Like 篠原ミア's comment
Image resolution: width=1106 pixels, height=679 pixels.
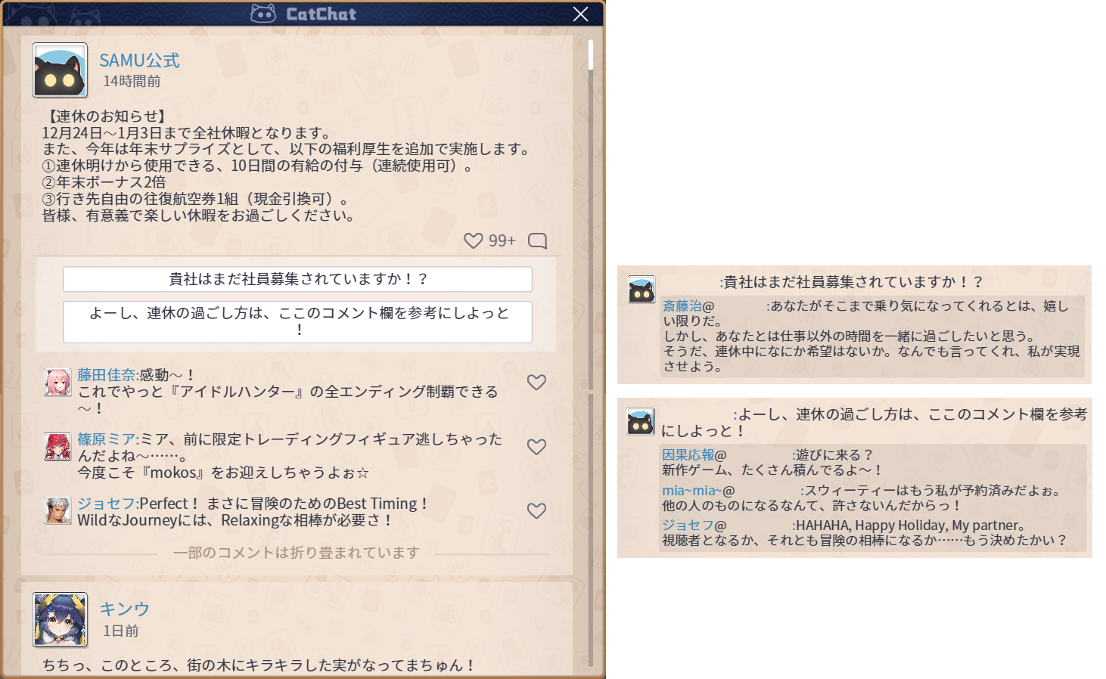pos(536,447)
